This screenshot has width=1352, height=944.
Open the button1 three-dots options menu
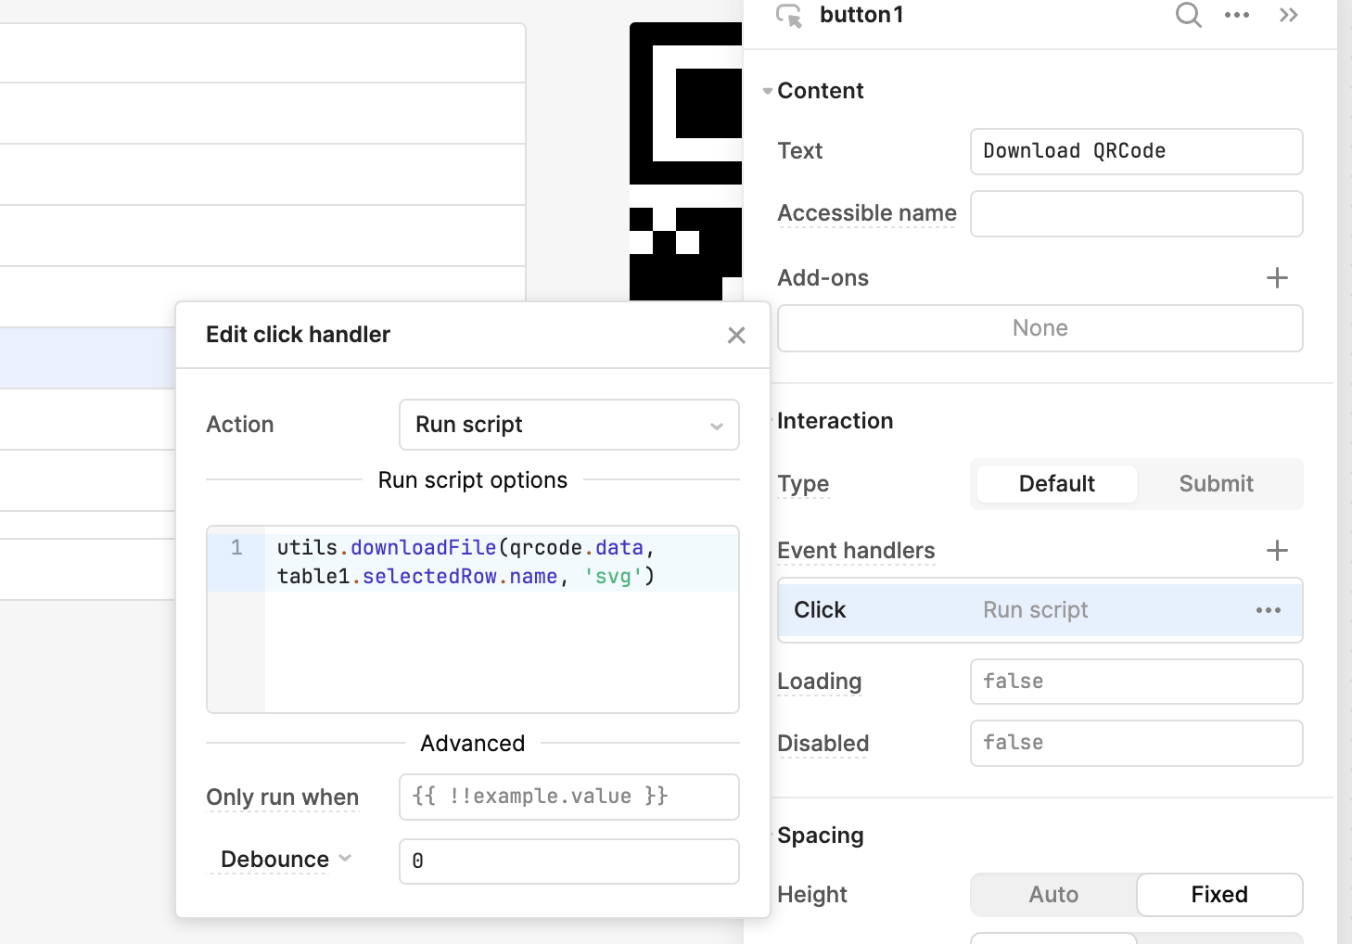[1237, 15]
